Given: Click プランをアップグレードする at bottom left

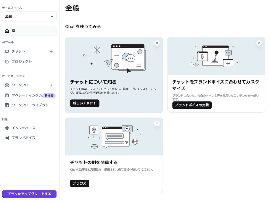Looking at the screenshot, I should (x=29, y=194).
